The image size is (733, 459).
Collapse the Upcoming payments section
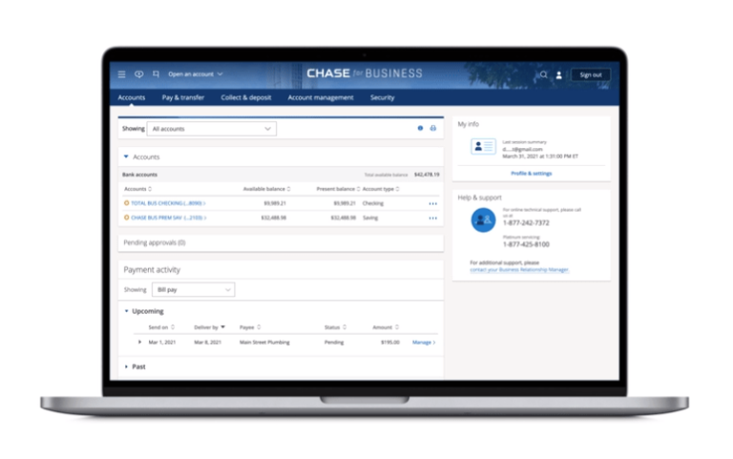[x=126, y=311]
